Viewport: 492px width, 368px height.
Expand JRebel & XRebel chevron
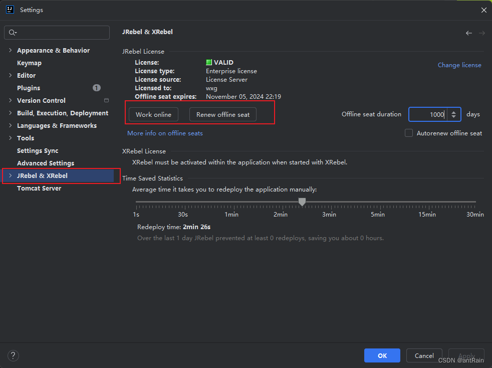(11, 176)
